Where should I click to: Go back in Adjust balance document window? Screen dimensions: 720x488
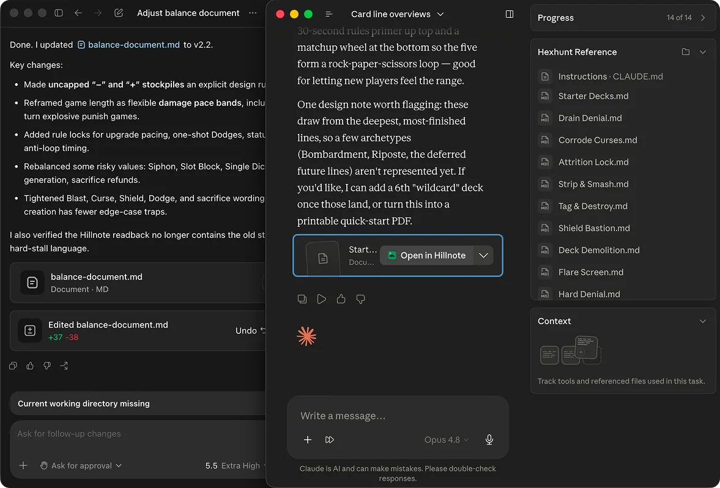(x=78, y=13)
